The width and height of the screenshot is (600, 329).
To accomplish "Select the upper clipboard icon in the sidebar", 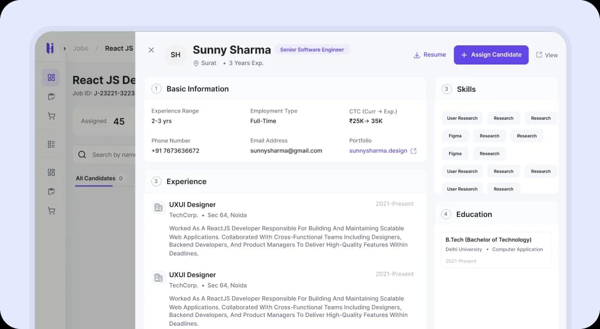I will click(x=51, y=97).
